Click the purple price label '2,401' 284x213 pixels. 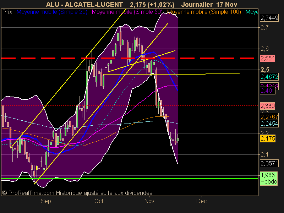[268, 91]
